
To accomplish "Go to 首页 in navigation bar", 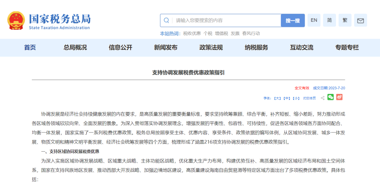I will [30, 47].
